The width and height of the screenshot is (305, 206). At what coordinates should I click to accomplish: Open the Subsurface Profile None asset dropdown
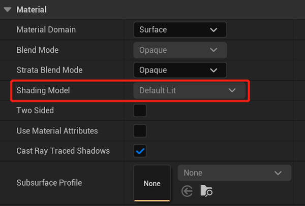pos(234,173)
